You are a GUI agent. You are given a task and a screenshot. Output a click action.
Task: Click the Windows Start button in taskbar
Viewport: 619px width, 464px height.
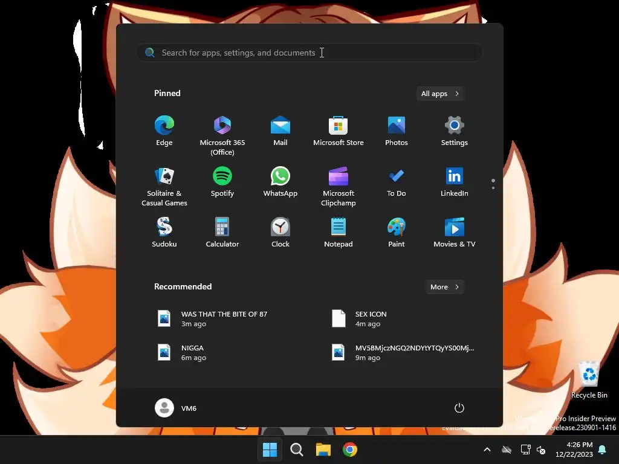click(x=270, y=449)
